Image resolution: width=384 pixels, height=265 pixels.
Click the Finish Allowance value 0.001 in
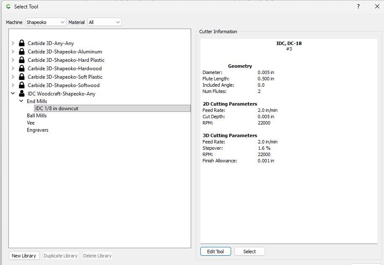266,161
